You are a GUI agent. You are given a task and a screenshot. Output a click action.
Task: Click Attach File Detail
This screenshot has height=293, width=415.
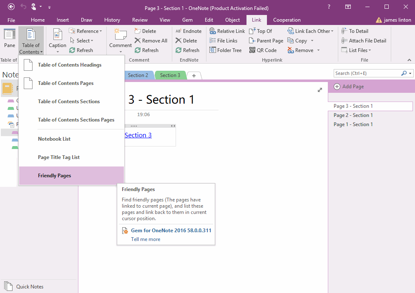364,41
